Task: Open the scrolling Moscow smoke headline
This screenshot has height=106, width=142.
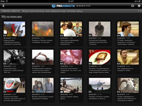Action: [51, 11]
